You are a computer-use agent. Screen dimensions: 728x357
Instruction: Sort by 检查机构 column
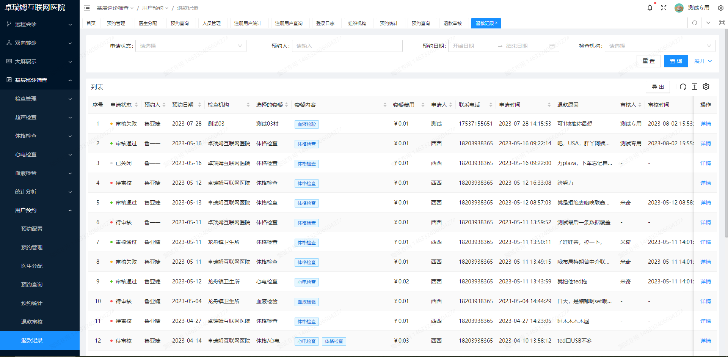248,105
